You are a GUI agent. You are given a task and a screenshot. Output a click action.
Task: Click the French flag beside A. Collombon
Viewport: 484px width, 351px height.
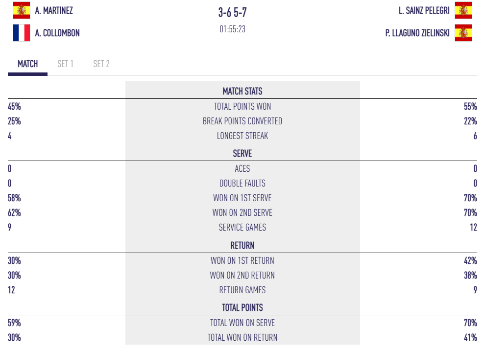click(22, 33)
